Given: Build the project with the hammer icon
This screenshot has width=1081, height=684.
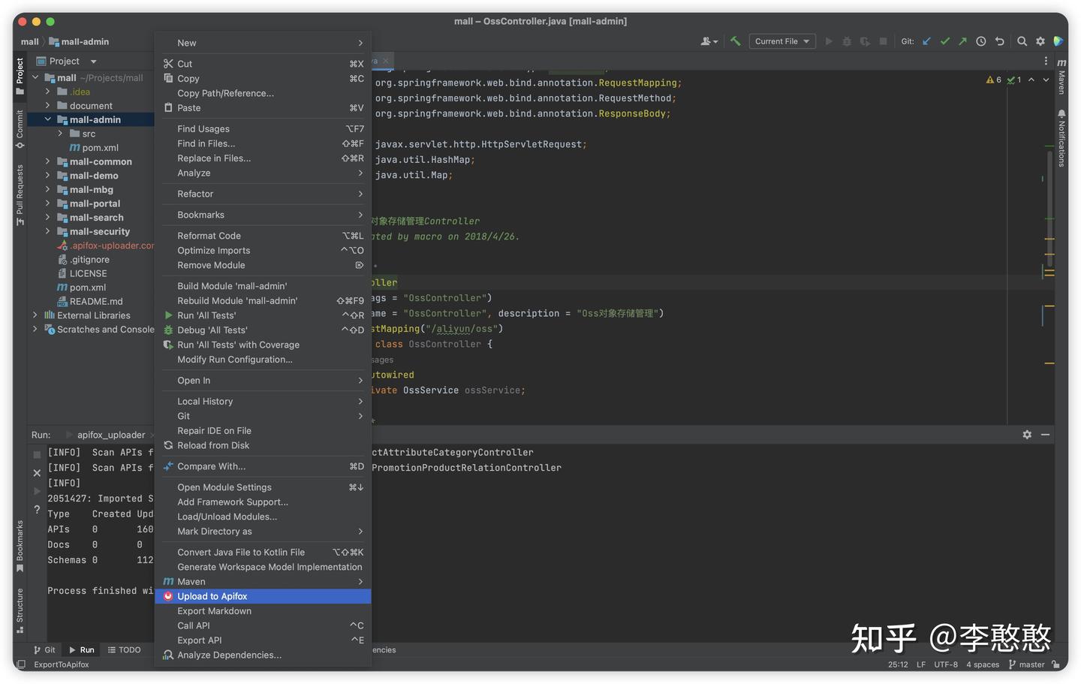Looking at the screenshot, I should (x=735, y=41).
